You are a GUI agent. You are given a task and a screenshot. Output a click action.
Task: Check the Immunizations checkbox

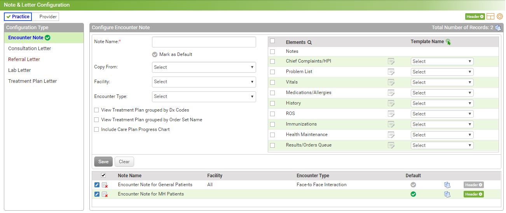click(272, 124)
